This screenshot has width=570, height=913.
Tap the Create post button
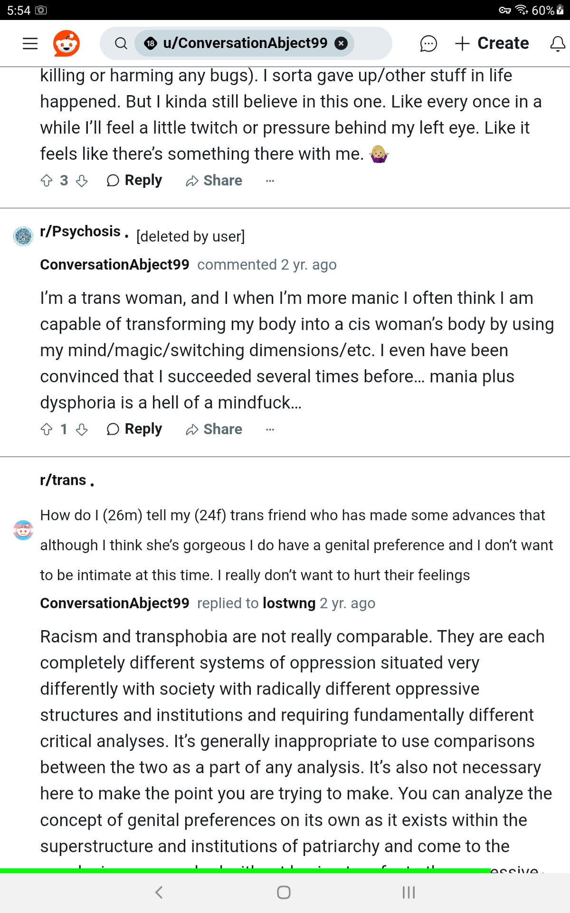point(492,43)
